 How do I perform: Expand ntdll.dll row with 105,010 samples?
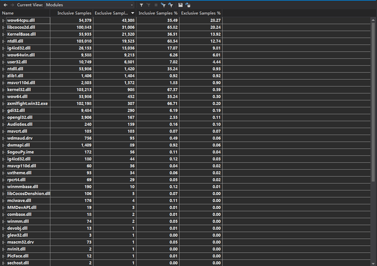pos(3,42)
